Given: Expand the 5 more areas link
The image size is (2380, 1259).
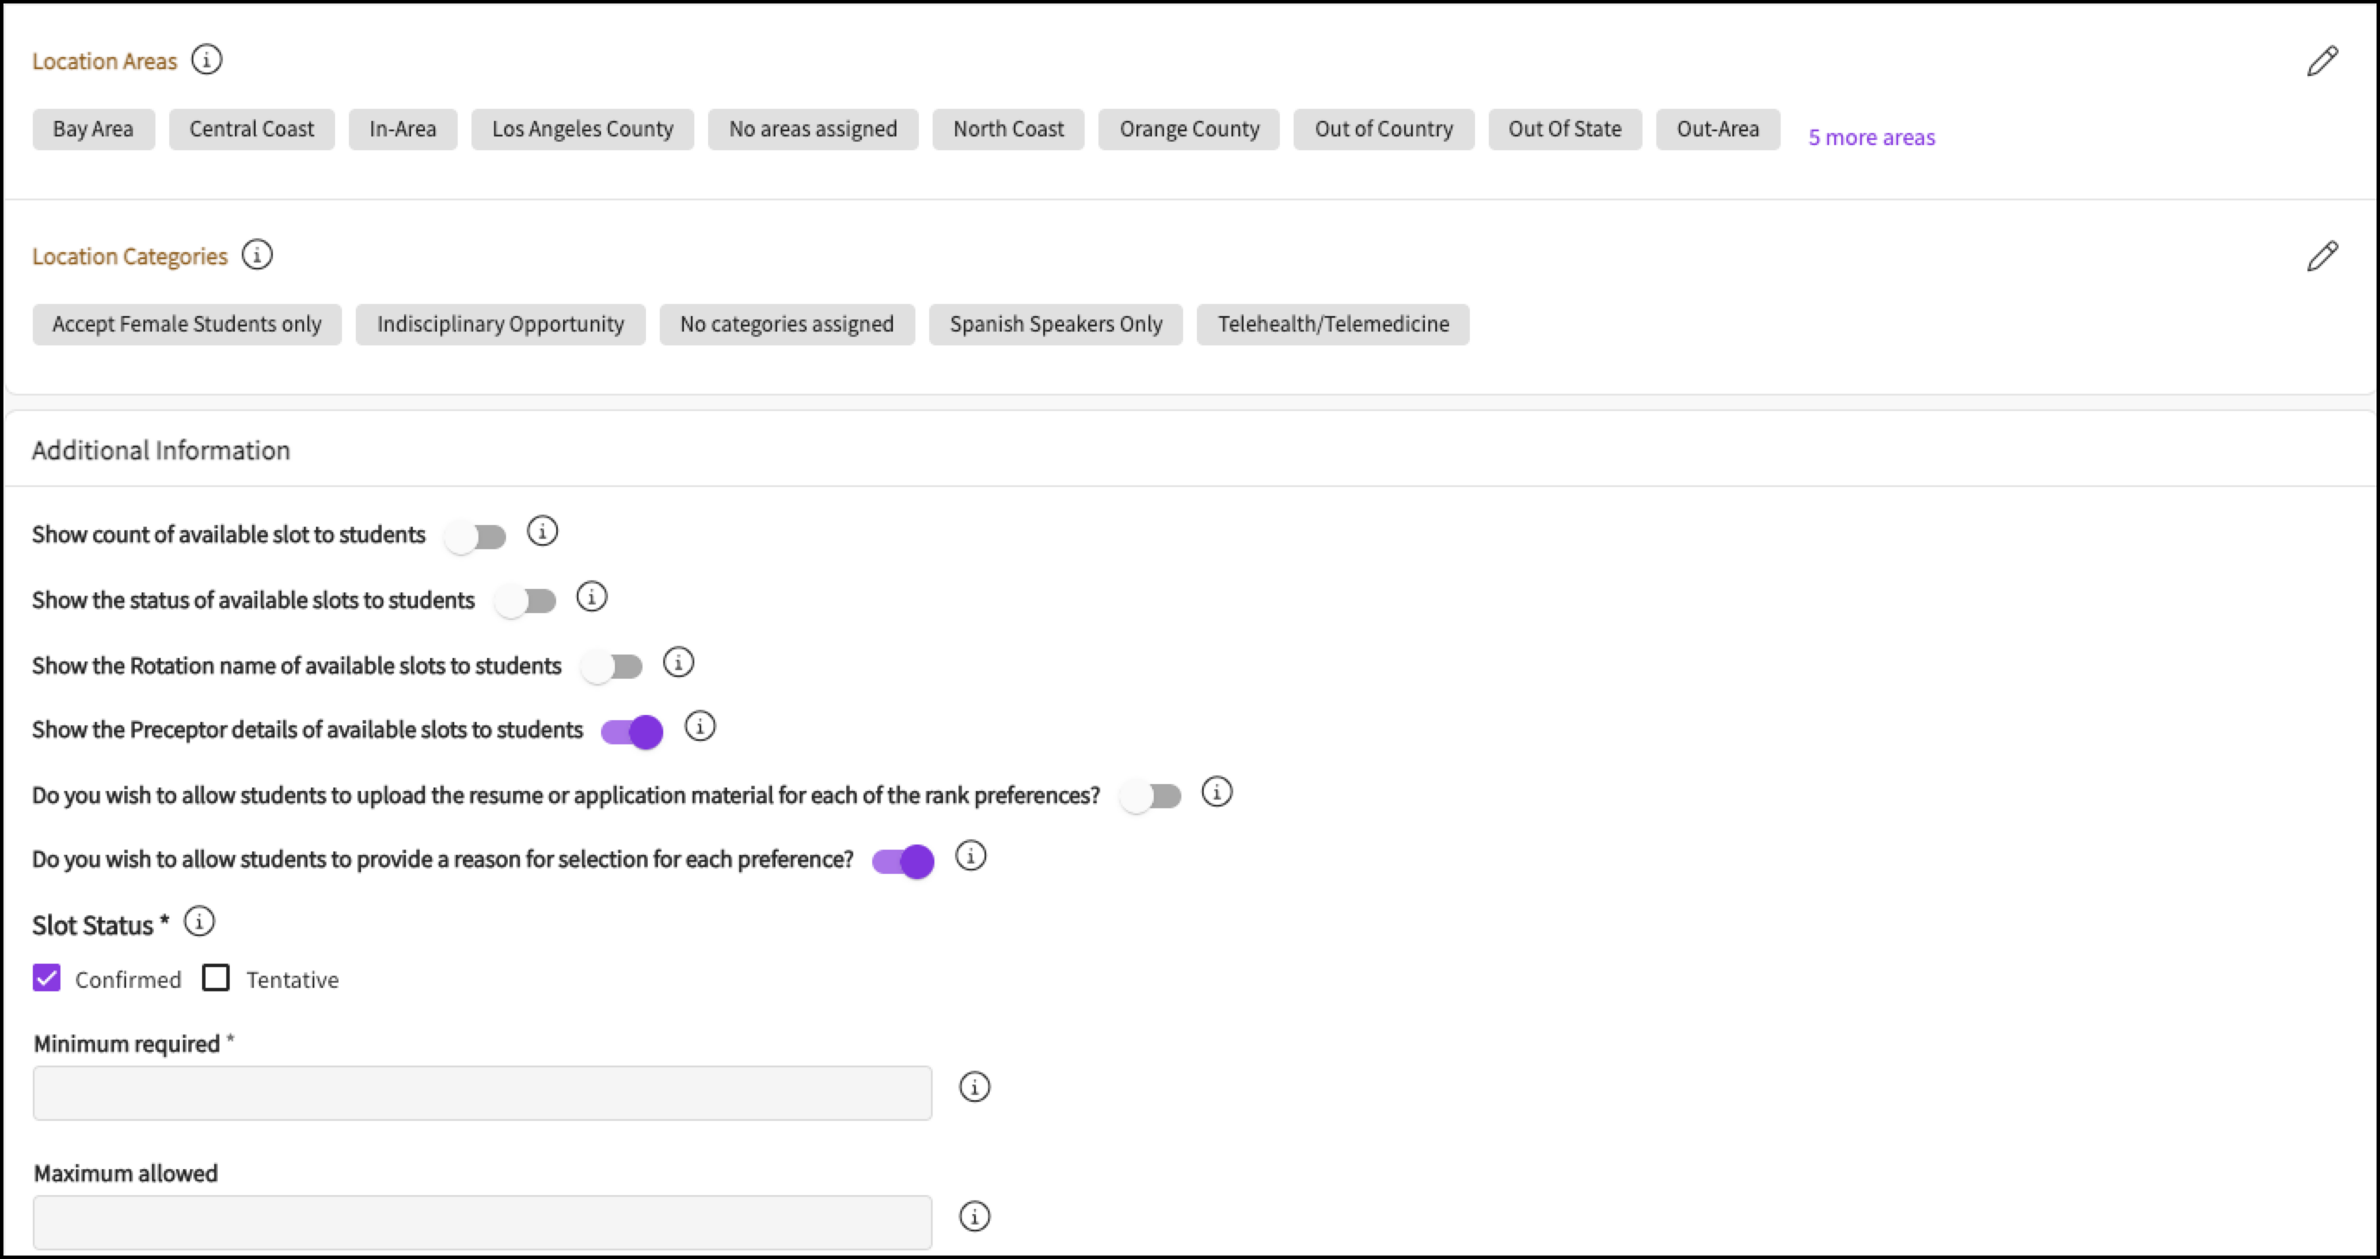Looking at the screenshot, I should pyautogui.click(x=1870, y=137).
